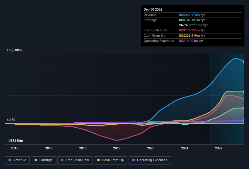The width and height of the screenshot is (249, 169).
Task: Click the Earnings label in tooltip
Action: (150, 20)
